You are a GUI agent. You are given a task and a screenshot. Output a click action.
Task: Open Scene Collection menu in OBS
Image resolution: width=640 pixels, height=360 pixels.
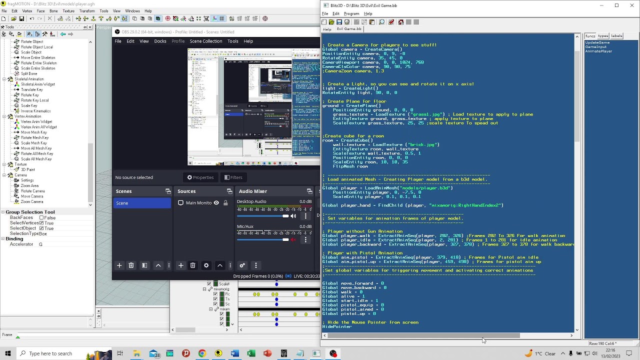point(205,41)
